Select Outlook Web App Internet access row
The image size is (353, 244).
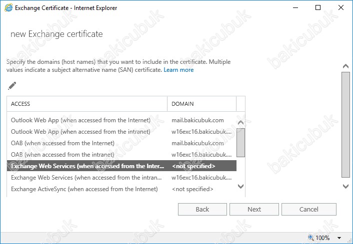point(121,120)
